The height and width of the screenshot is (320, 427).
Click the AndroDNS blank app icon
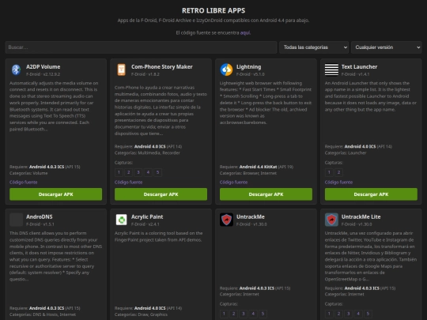click(x=16, y=220)
